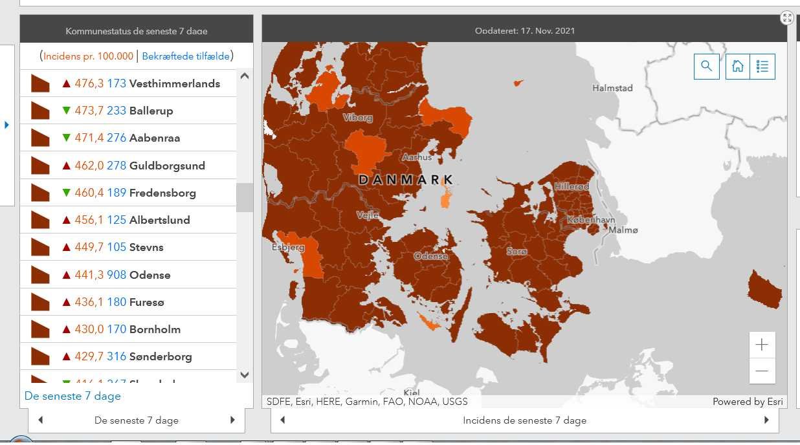Reset map to home extent
The height and width of the screenshot is (445, 800).
737,67
